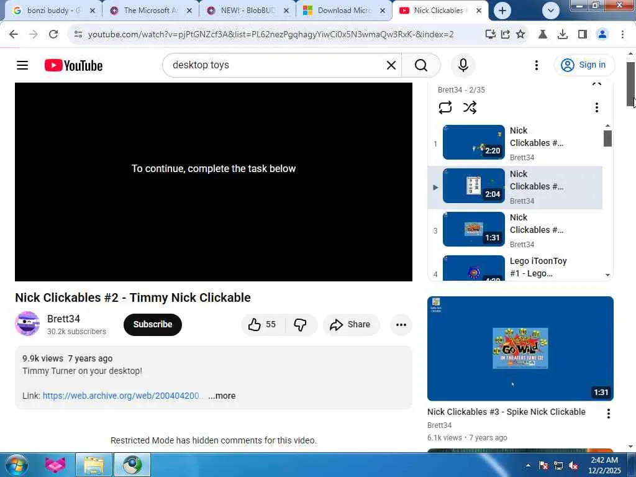Open Chrome Labs flask icon

click(x=542, y=35)
